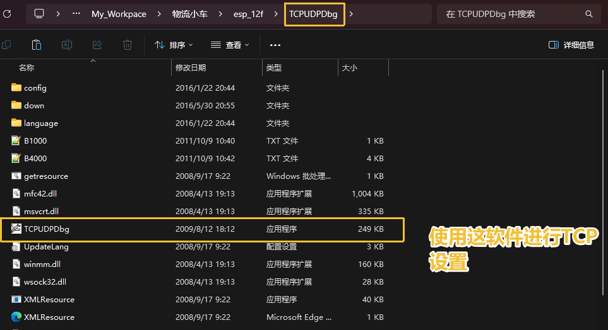Open the config folder
The height and width of the screenshot is (330, 608).
(x=35, y=88)
